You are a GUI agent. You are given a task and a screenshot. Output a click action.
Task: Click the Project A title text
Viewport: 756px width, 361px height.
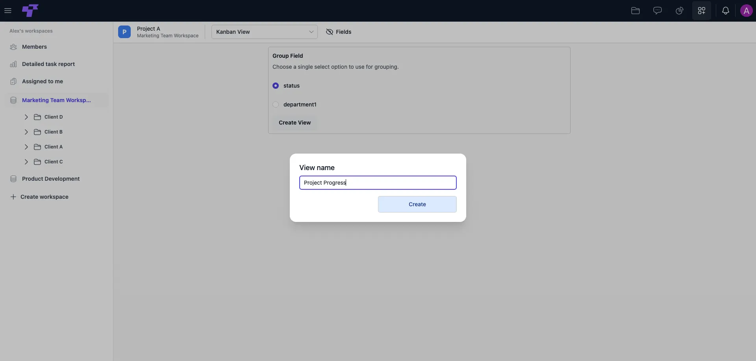(148, 29)
